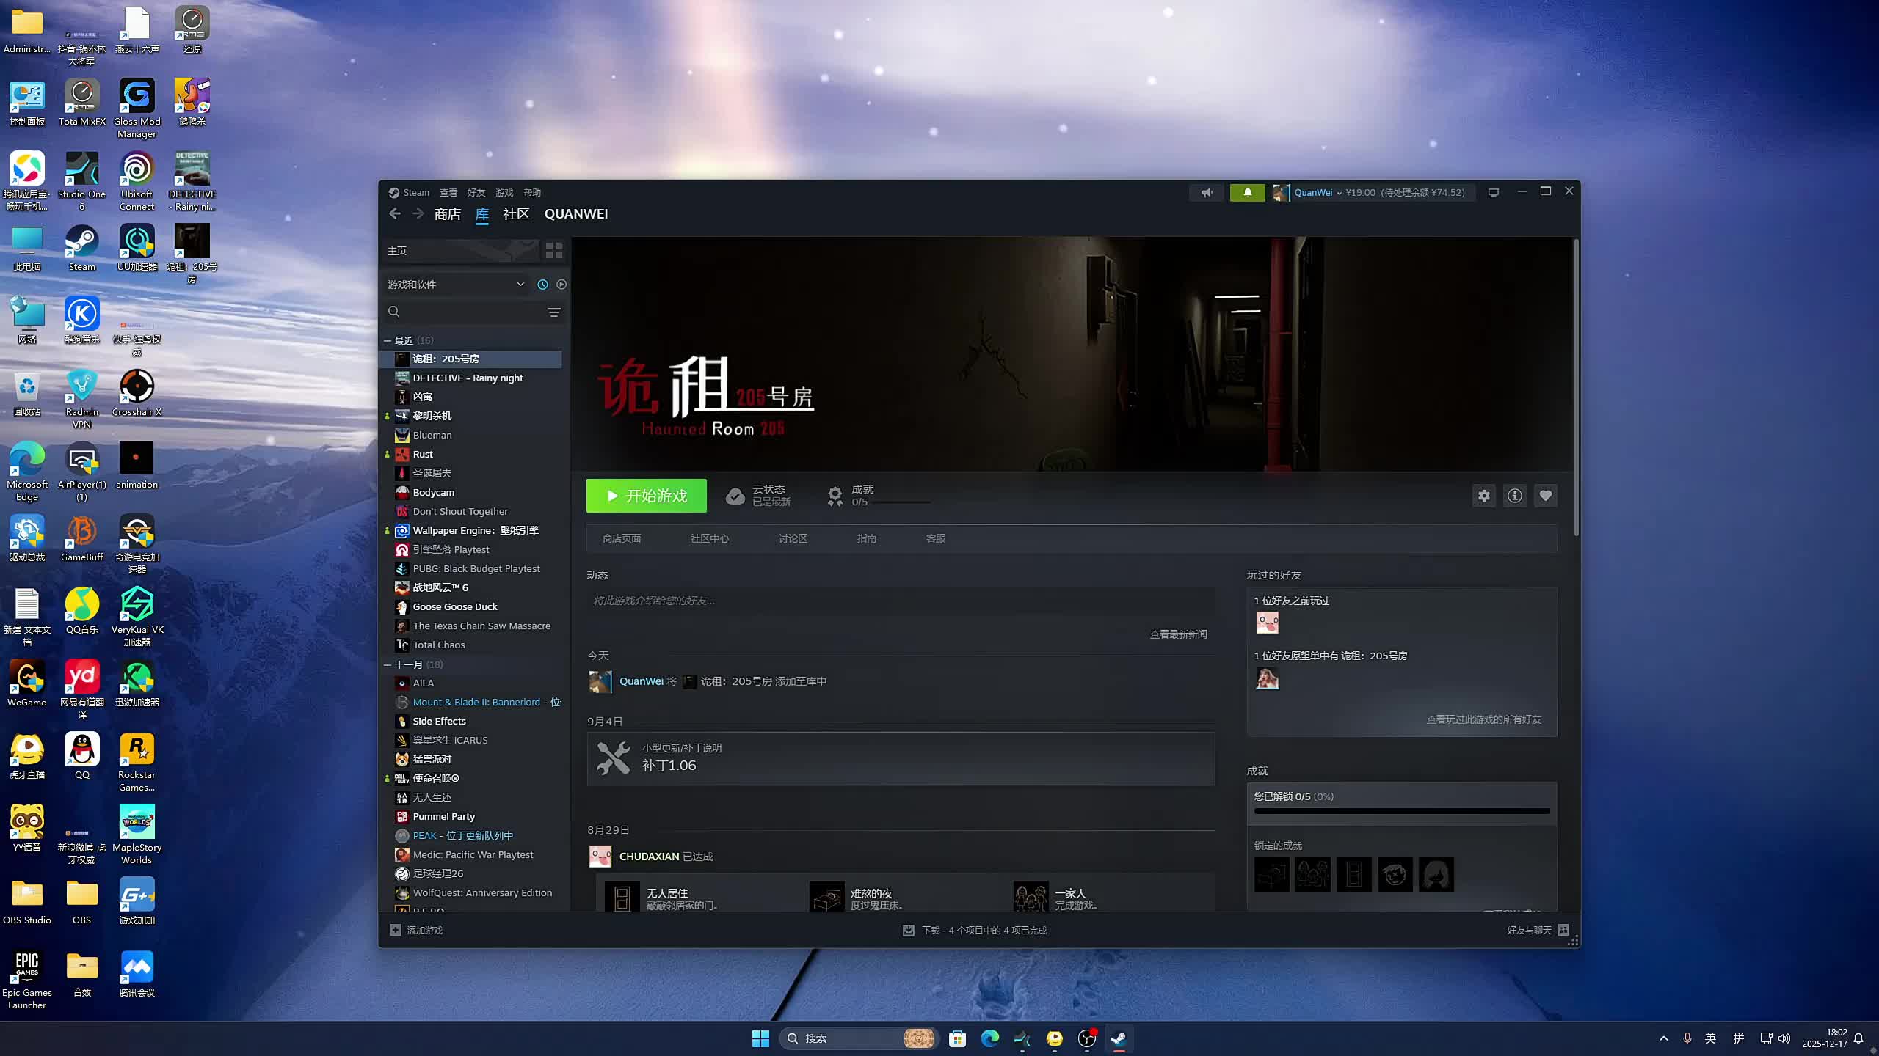This screenshot has width=1879, height=1056.
Task: Click the green notification bell
Action: pos(1247,192)
